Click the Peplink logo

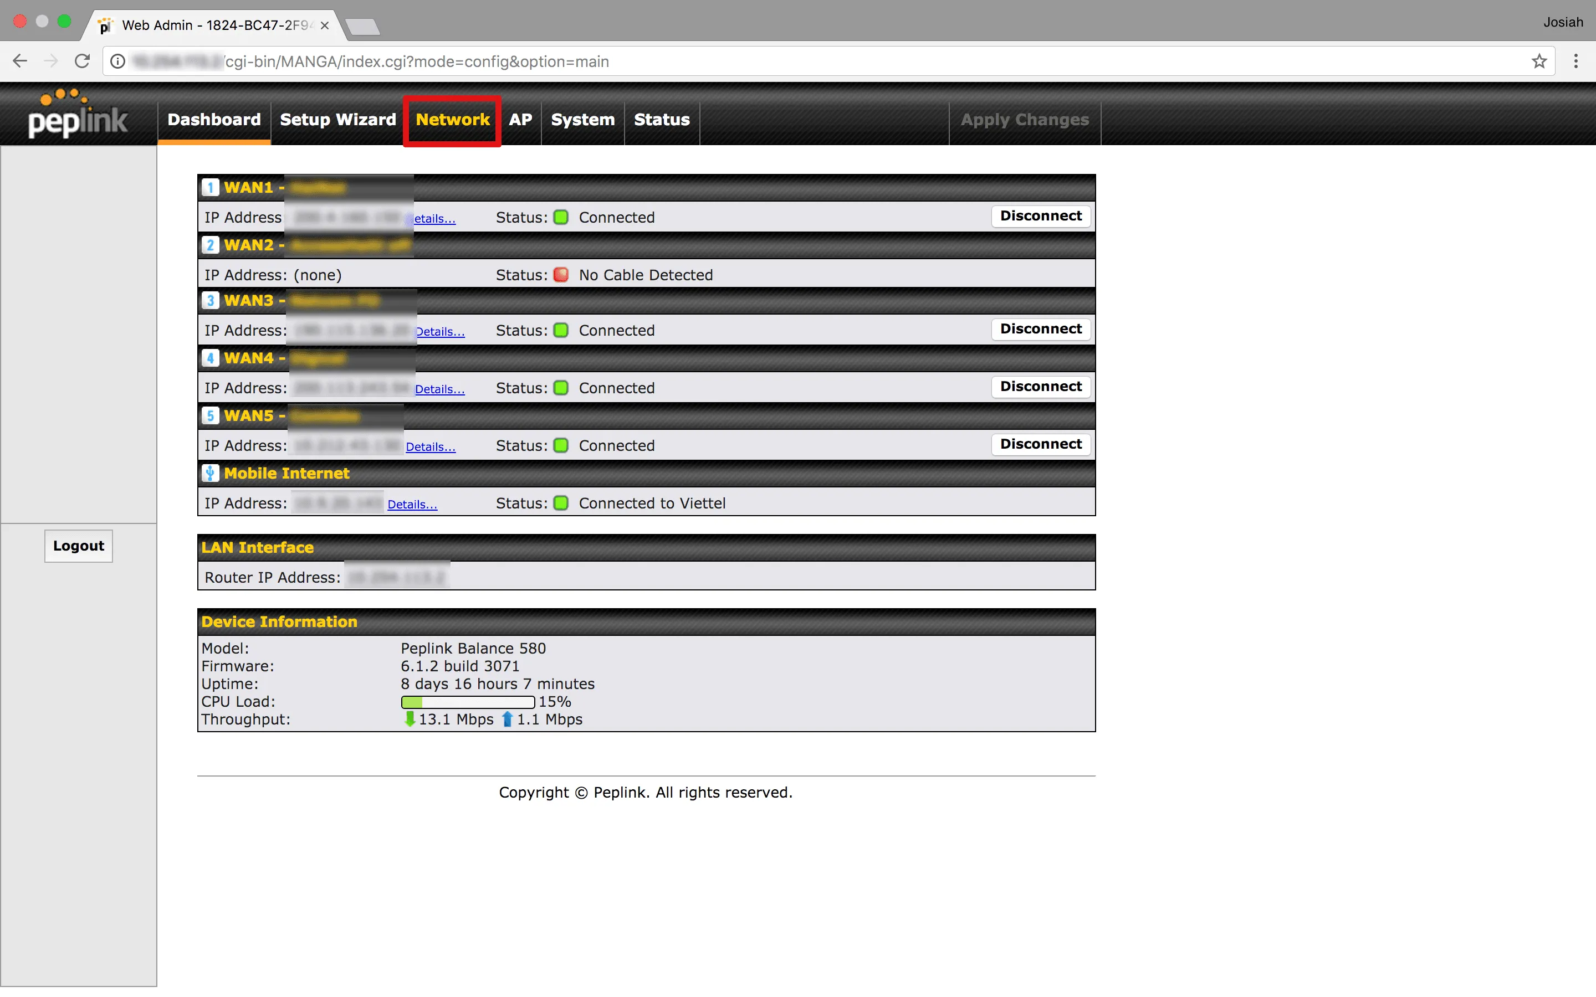(x=78, y=115)
